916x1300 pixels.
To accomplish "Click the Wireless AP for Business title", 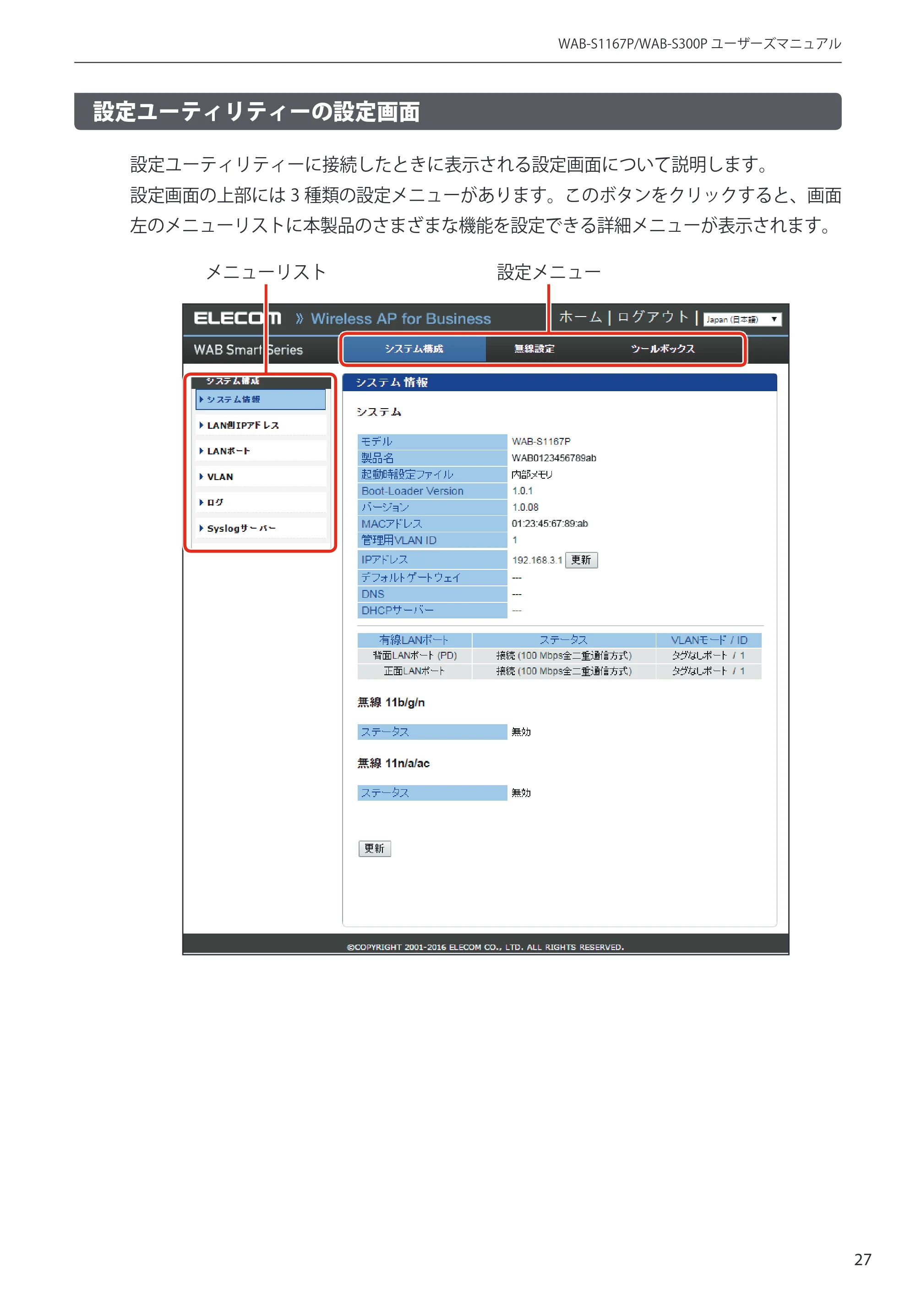I will (x=401, y=319).
